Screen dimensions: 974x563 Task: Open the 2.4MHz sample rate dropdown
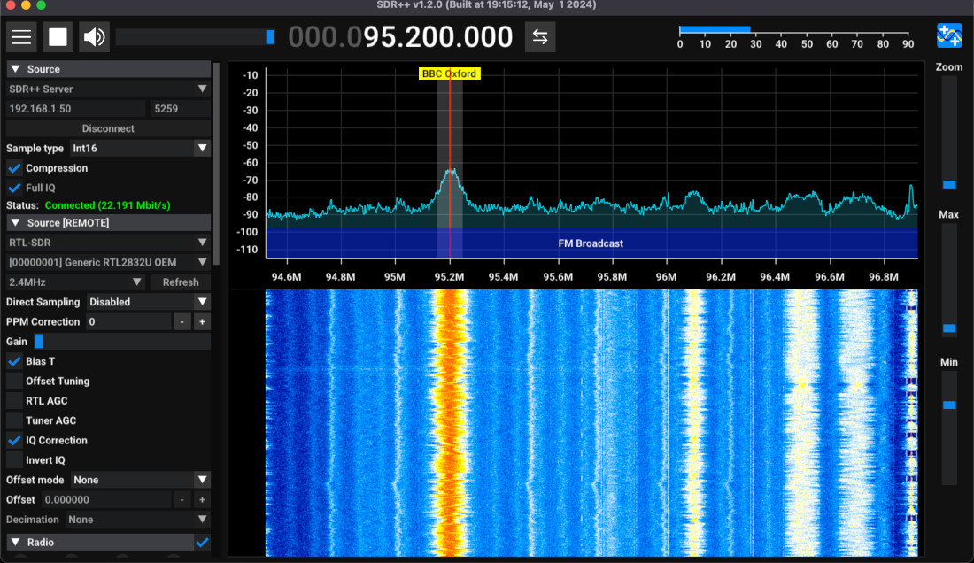(76, 282)
